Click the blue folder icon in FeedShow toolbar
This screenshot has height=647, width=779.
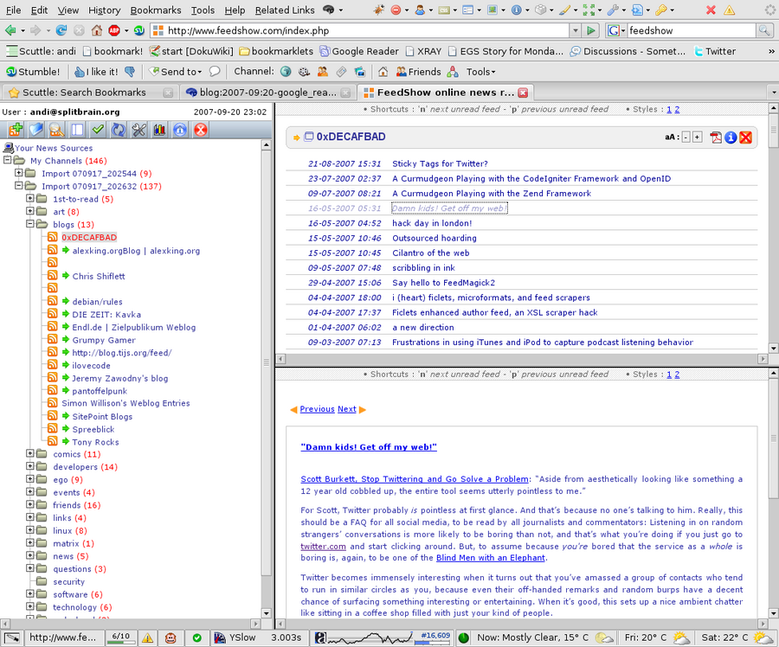(x=35, y=130)
